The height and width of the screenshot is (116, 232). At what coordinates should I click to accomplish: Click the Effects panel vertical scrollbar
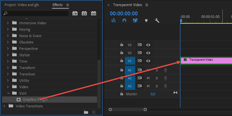coord(99,84)
